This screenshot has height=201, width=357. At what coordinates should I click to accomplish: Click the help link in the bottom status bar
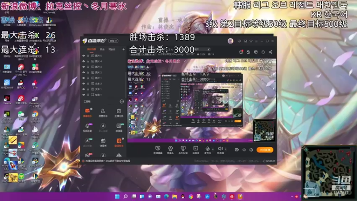[x=108, y=161]
